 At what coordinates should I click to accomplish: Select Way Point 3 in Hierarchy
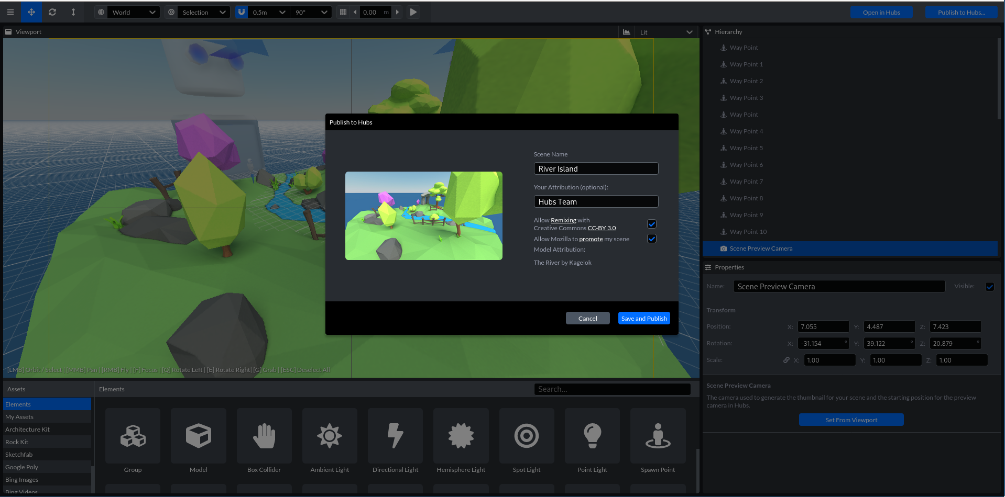coord(850,98)
